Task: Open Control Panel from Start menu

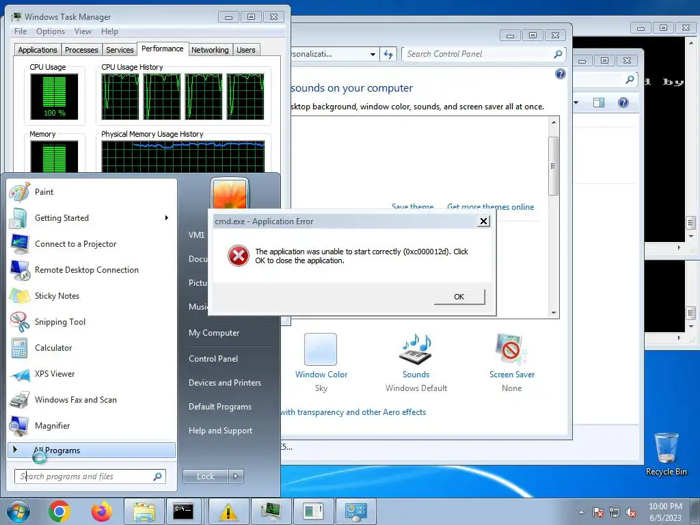Action: tap(213, 358)
